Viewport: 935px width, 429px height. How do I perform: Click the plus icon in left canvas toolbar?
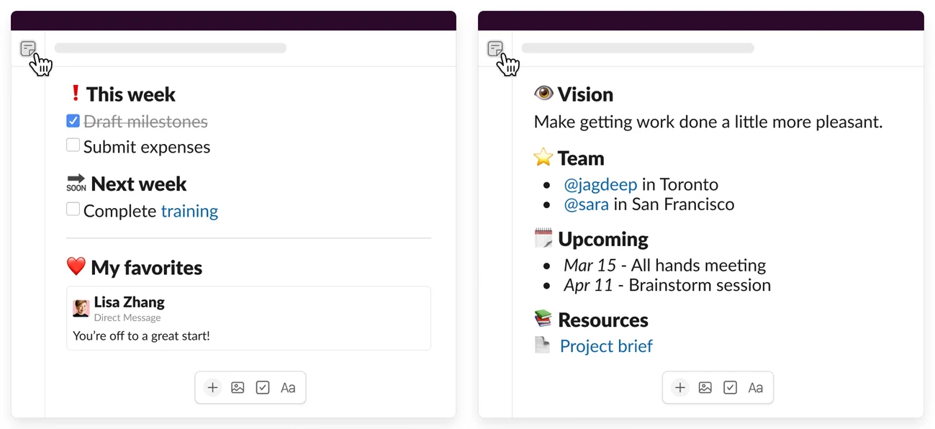(212, 388)
